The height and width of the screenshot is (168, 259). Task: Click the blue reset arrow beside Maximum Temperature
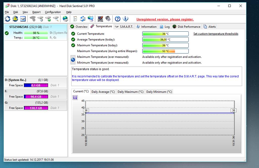(x=73, y=60)
